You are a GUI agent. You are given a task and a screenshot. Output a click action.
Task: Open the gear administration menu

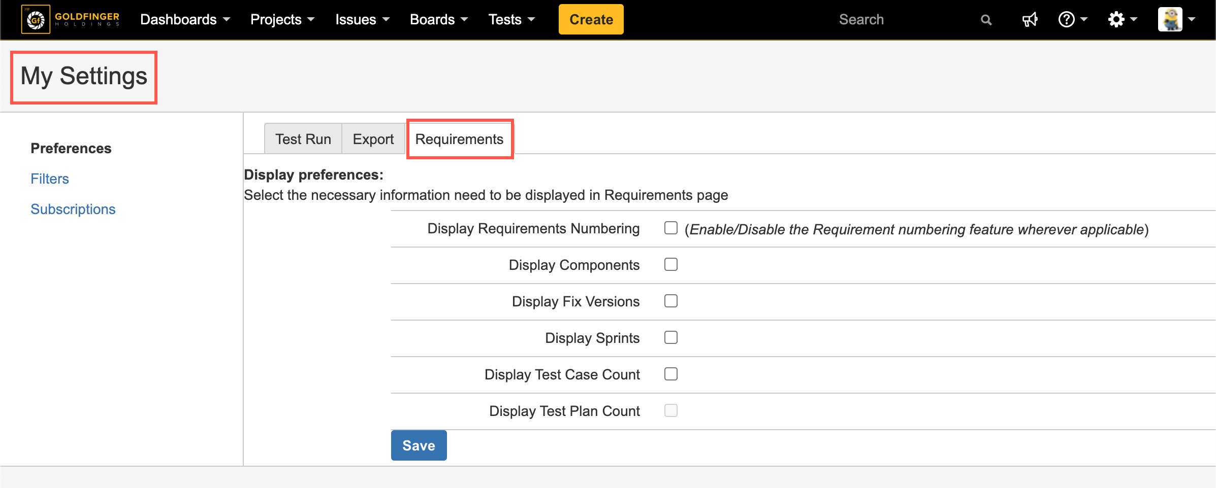tap(1122, 20)
